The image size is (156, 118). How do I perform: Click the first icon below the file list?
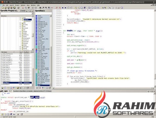[x=2, y=88]
